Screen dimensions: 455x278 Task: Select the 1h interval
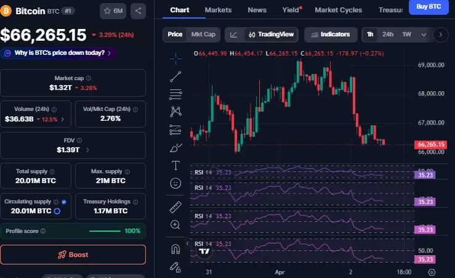tap(370, 35)
